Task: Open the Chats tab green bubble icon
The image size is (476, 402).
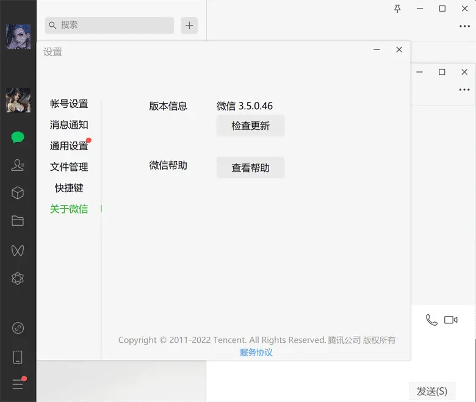Action: coord(18,137)
